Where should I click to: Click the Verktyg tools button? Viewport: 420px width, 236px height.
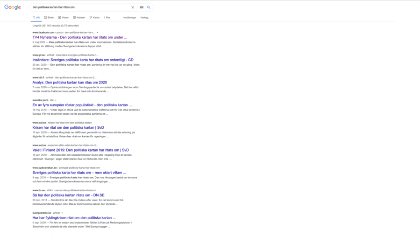click(144, 17)
